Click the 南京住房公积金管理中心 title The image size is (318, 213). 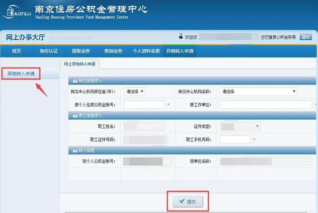coord(91,9)
